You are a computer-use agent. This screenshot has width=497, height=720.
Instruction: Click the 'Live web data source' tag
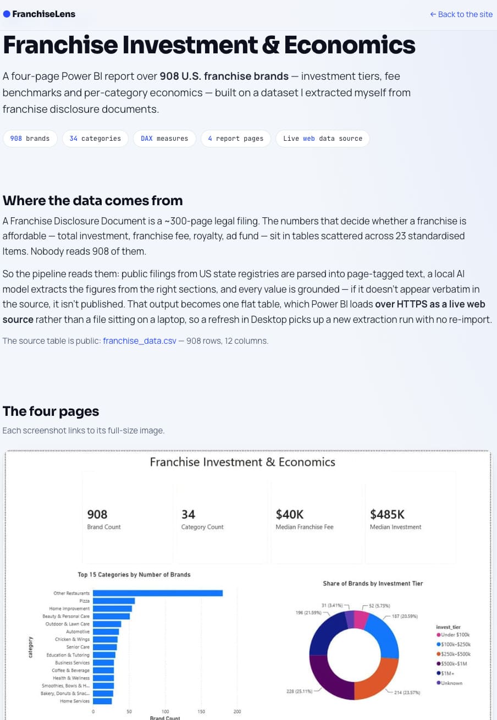pos(323,139)
